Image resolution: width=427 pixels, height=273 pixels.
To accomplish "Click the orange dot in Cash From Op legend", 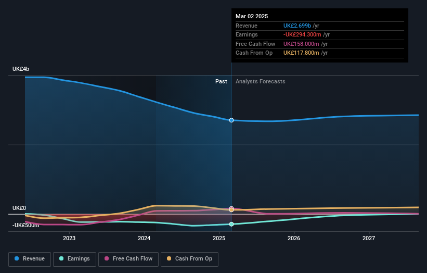I will [x=169, y=258].
